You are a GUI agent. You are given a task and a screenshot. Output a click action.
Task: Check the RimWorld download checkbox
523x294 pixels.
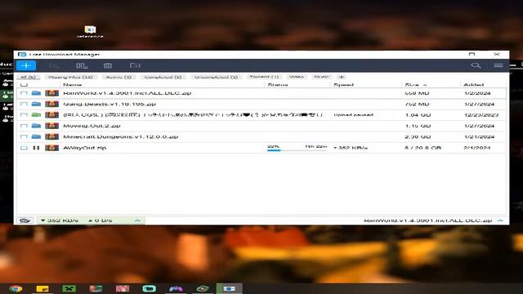(24, 93)
